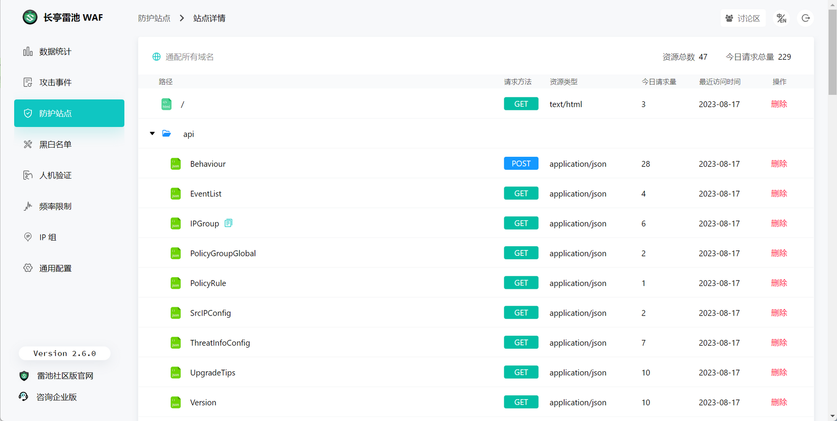This screenshot has height=421, width=837.
Task: Click the document icon next to IPGroup
Action: coord(228,223)
